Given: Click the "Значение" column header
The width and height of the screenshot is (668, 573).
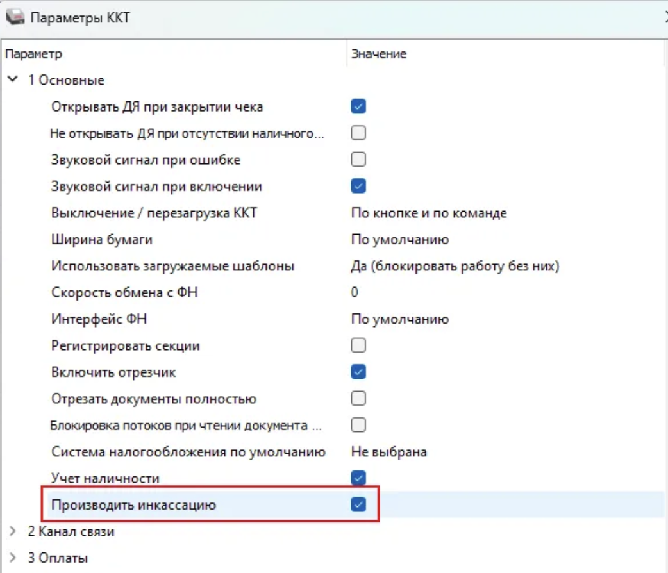Looking at the screenshot, I should coord(378,54).
